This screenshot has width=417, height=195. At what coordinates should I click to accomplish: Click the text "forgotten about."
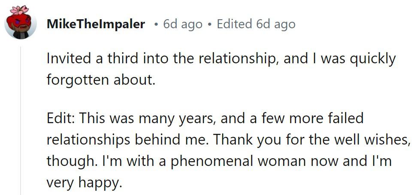point(100,79)
